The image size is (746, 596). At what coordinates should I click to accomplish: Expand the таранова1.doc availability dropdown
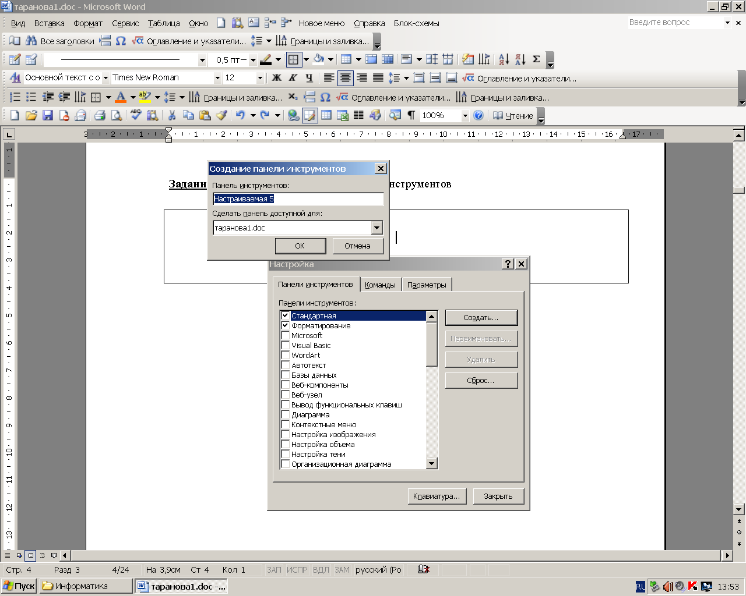click(376, 228)
